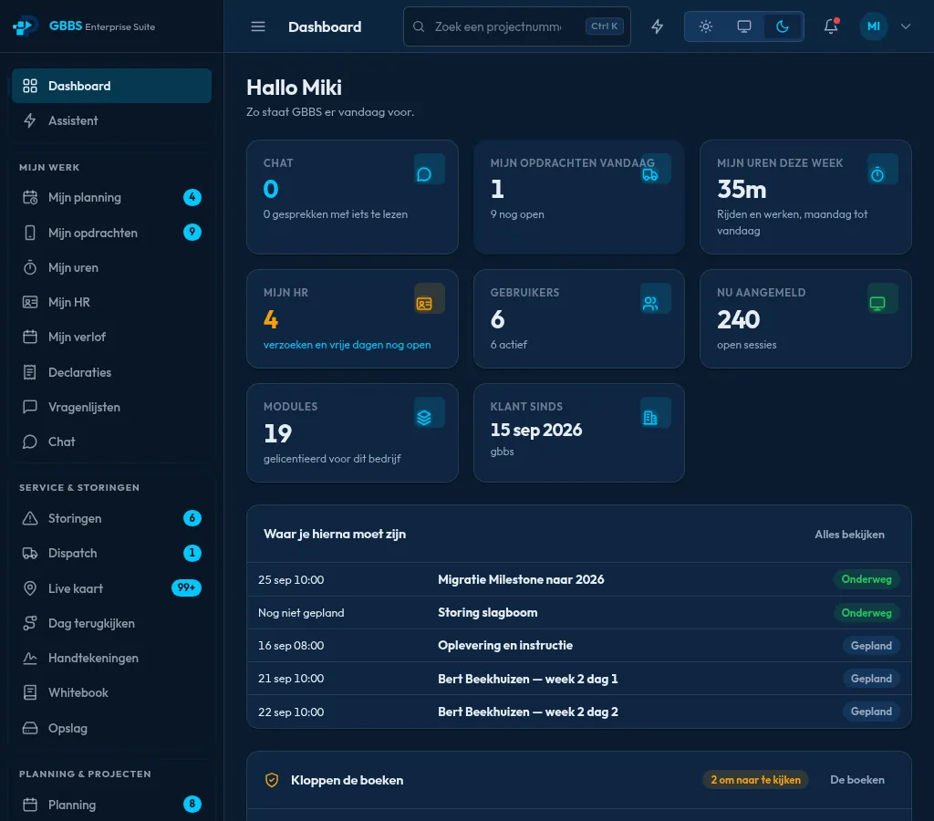This screenshot has width=934, height=821.
Task: Click the building icon on Klant sinds card
Action: [x=650, y=418]
